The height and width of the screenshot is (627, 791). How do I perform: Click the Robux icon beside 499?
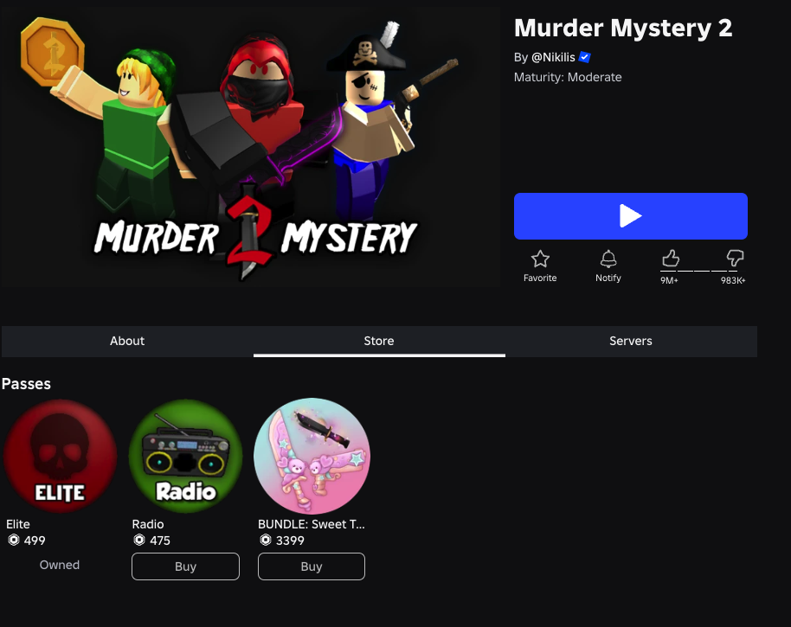[x=14, y=541]
